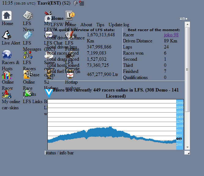Open racer joko 98 profile link
204x176 pixels.
pos(171,35)
